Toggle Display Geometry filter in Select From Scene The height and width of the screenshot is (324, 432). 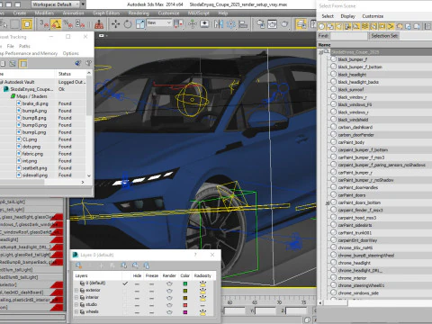tap(321, 26)
